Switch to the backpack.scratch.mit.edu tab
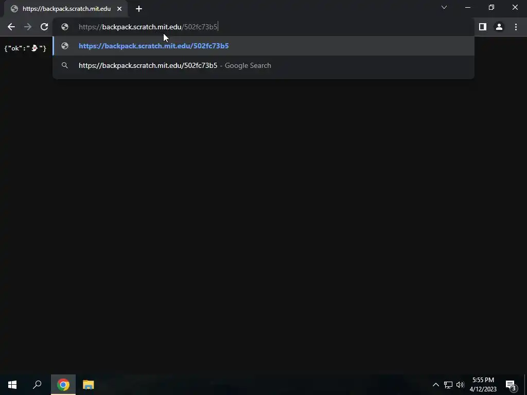 [x=66, y=9]
